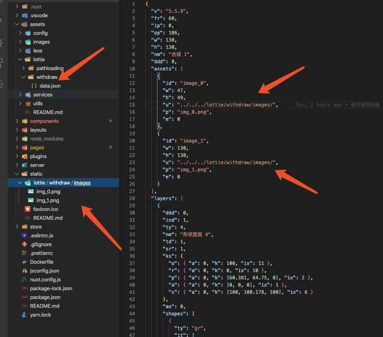
Task: Expand the config folder chevron
Action: pos(20,33)
